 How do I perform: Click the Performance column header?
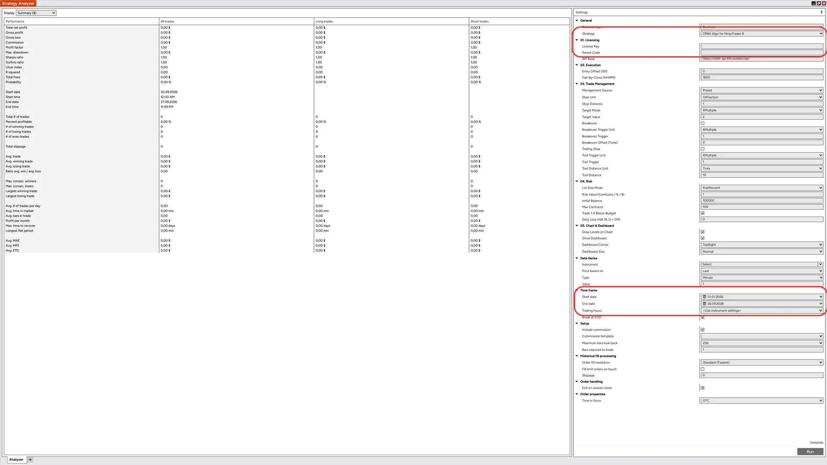pyautogui.click(x=81, y=21)
